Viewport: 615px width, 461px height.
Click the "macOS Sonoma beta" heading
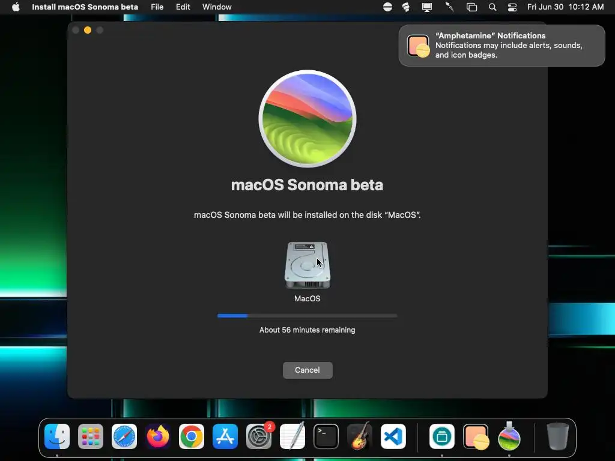[x=307, y=185]
